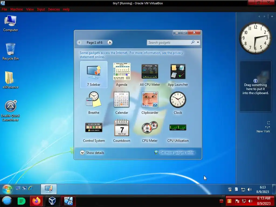This screenshot has height=207, width=276.
Task: Select the Countdown gadget icon
Action: click(122, 127)
